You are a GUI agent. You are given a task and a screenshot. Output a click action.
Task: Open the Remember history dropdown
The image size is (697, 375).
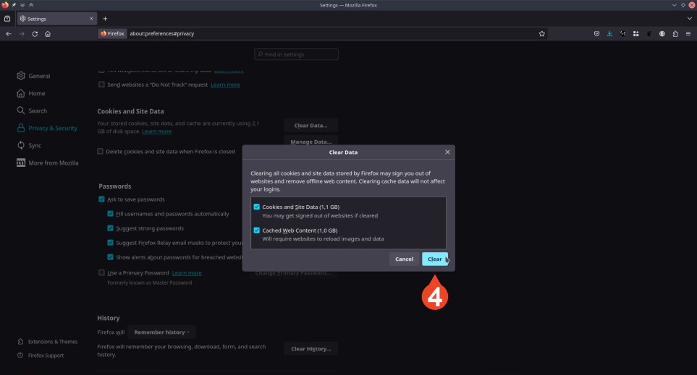[x=162, y=332]
